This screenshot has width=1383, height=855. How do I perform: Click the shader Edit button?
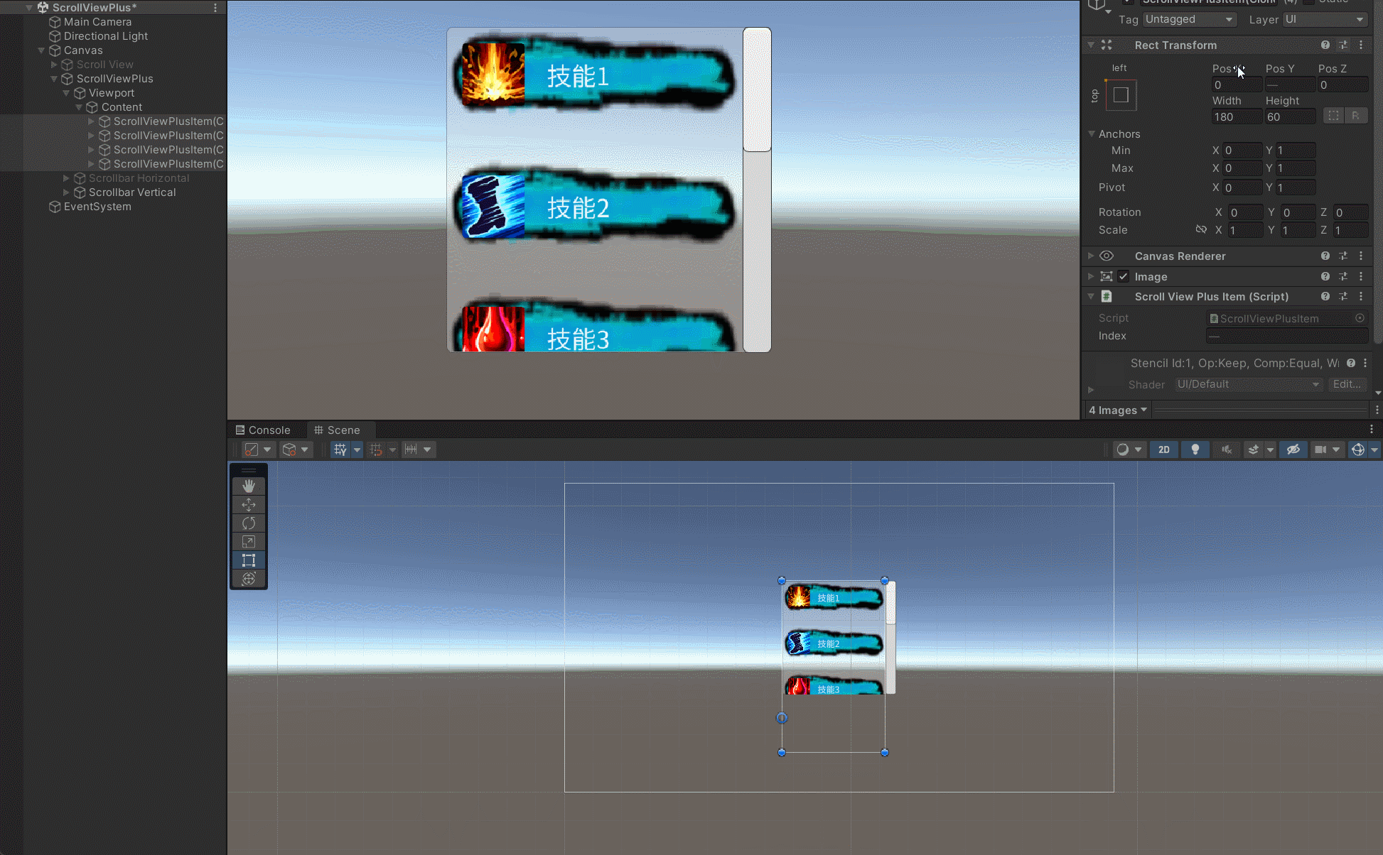(x=1347, y=384)
